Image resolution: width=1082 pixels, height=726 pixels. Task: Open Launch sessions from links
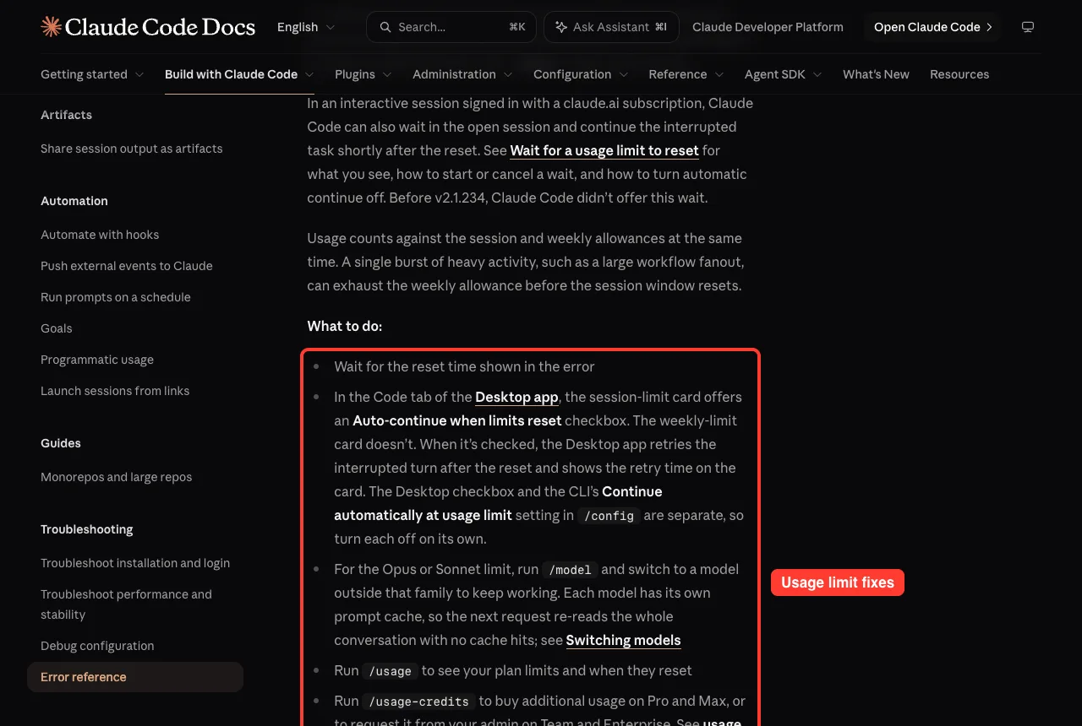coord(115,391)
